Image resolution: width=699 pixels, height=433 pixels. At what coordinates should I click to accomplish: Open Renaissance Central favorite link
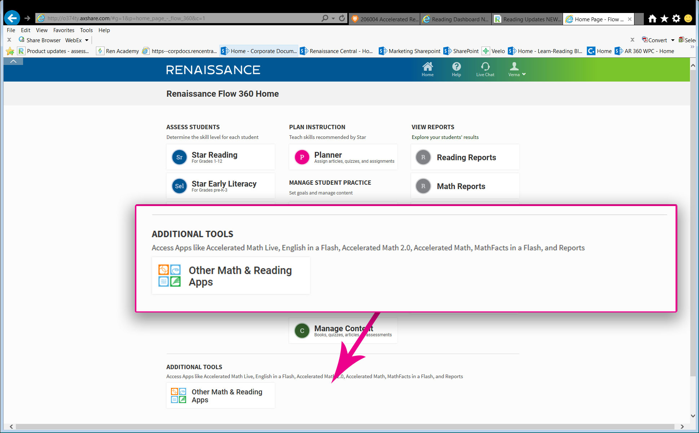tap(337, 51)
